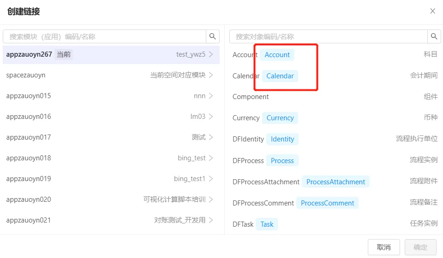
Task: Select the ProcessAttachment tag
Action: tap(335, 182)
